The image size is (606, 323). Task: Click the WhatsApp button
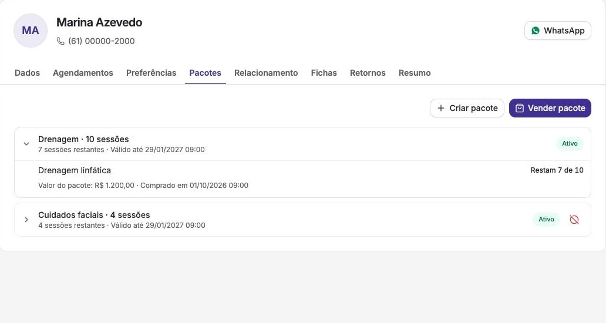coord(558,31)
